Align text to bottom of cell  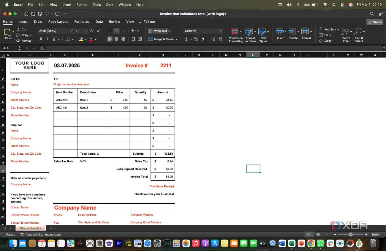click(x=123, y=31)
